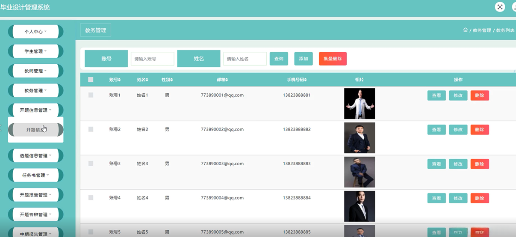This screenshot has height=238, width=516.
Task: Click the home icon in the breadcrumb
Action: tap(465, 30)
